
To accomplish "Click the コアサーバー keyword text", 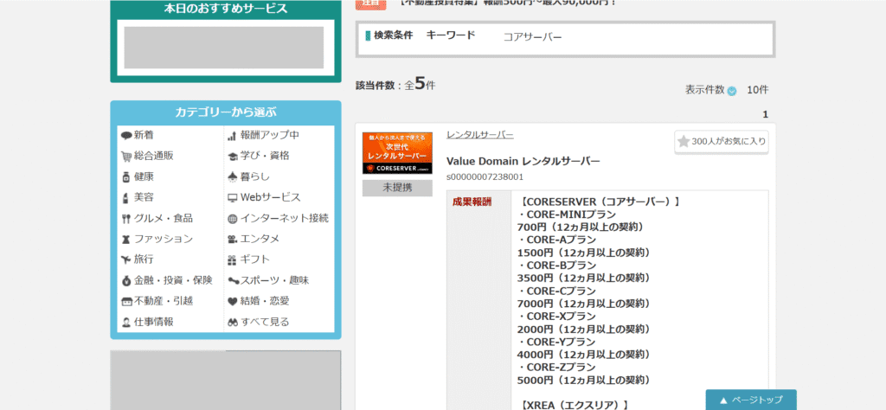I will pyautogui.click(x=532, y=37).
